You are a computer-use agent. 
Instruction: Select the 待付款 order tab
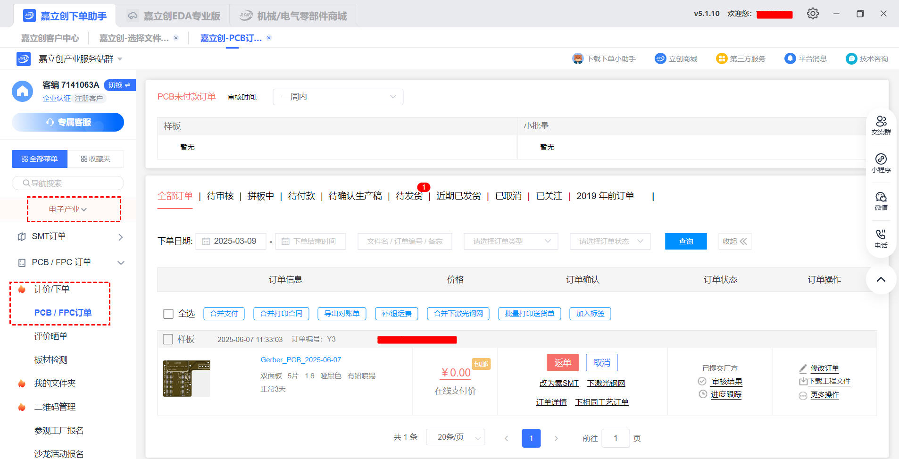click(301, 196)
